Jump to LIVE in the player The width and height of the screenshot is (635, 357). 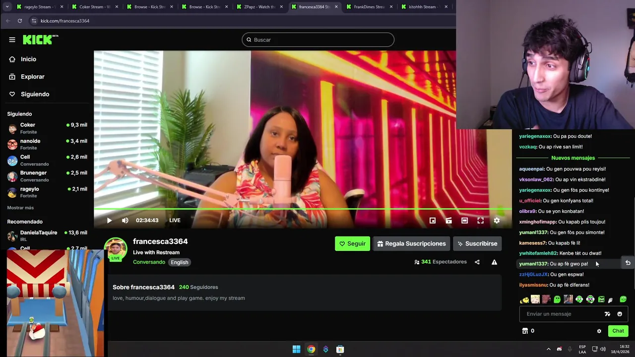pos(175,221)
